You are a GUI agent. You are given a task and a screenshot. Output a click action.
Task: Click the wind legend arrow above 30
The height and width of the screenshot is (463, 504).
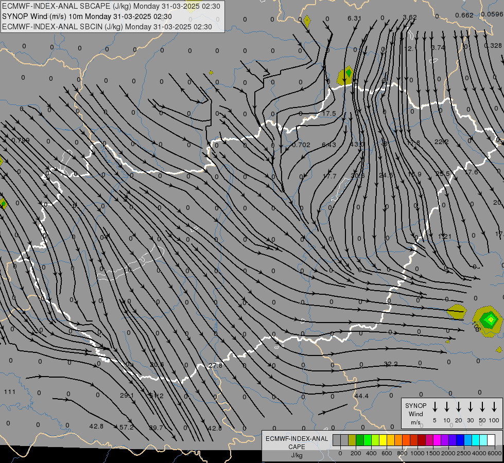(471, 407)
